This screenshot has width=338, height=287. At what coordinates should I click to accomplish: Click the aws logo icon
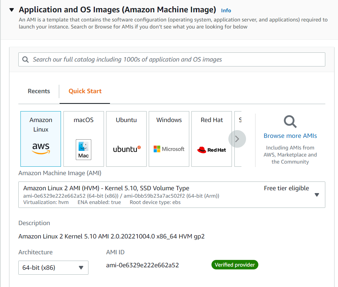41,148
